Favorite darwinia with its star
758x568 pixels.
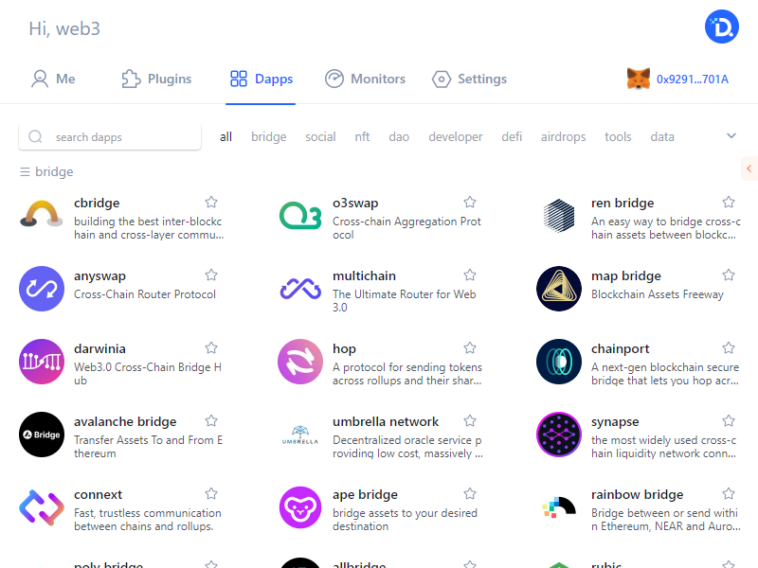click(211, 347)
